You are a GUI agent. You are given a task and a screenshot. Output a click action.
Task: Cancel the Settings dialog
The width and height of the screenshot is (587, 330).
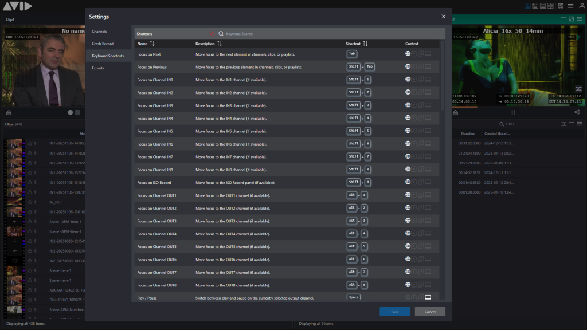click(x=430, y=312)
